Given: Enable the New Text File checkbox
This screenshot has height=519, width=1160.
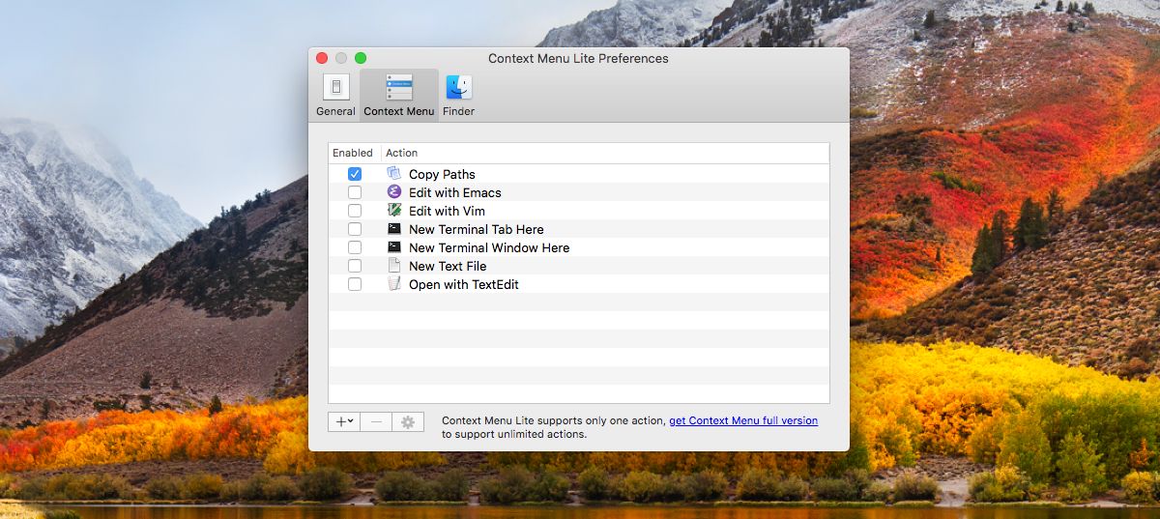Looking at the screenshot, I should pyautogui.click(x=355, y=266).
